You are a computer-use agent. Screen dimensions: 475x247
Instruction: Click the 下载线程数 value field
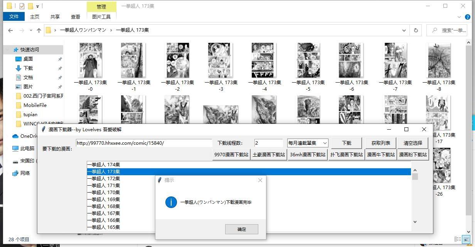coord(268,143)
